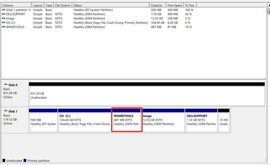Click the Disk 0 label panel
The image size is (270, 165).
click(15, 94)
